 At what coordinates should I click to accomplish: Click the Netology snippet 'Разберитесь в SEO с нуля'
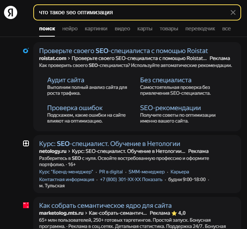pos(68,158)
